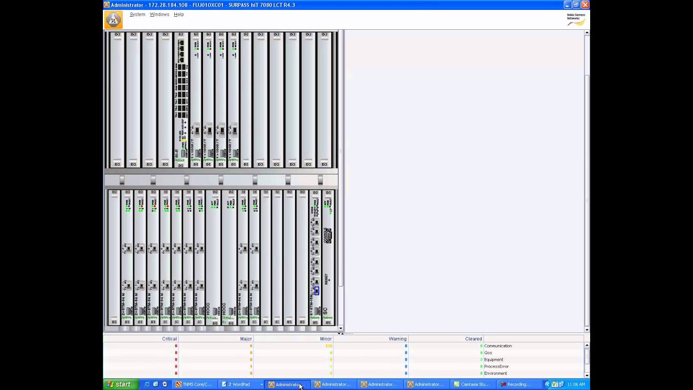Click the CONSOLE port on the SC card
Image resolution: width=693 pixels, height=390 pixels.
tap(328, 236)
